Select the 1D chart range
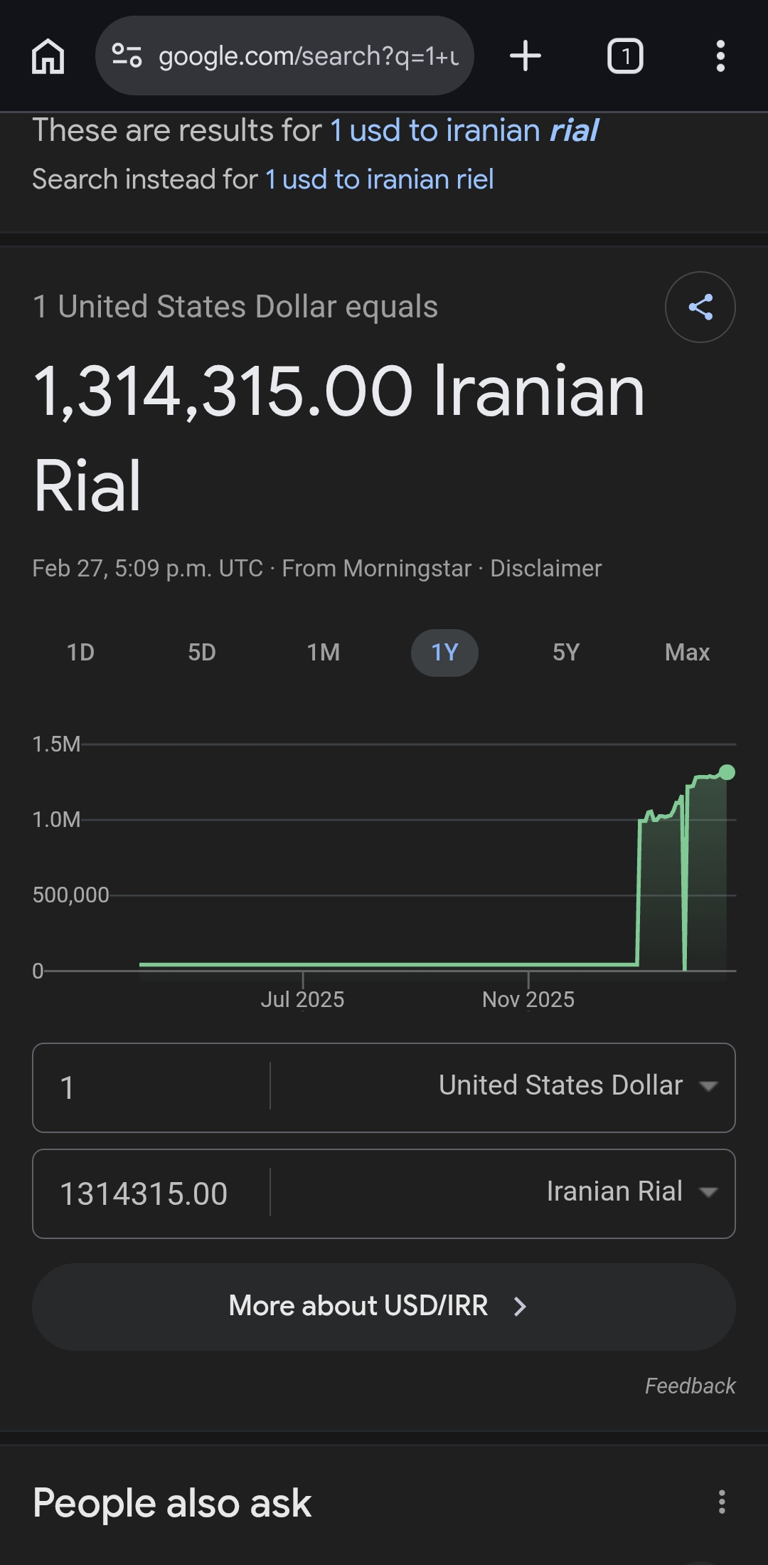 coord(80,653)
